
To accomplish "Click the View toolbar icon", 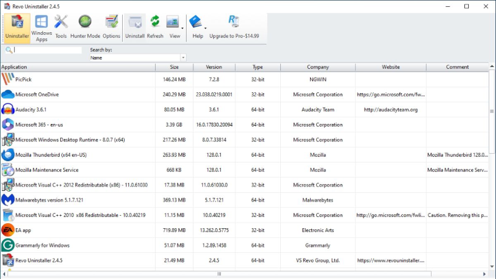I will [173, 28].
